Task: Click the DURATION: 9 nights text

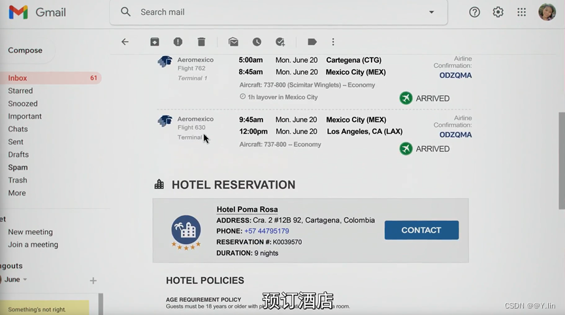Action: point(247,253)
